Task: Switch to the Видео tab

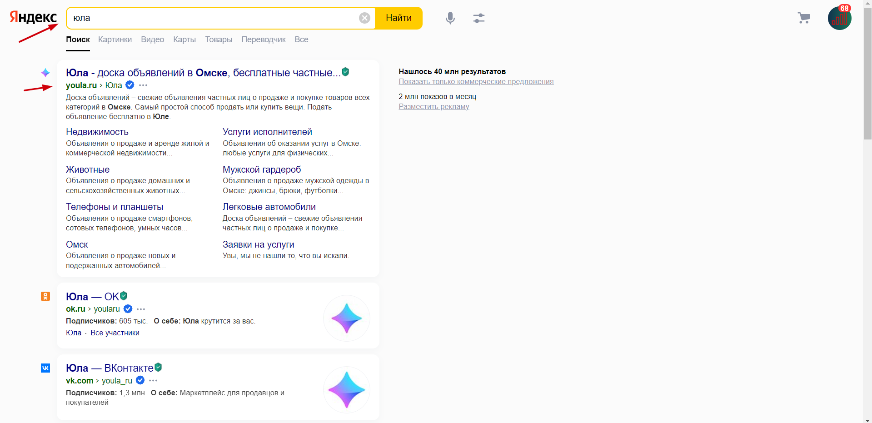Action: coord(152,40)
